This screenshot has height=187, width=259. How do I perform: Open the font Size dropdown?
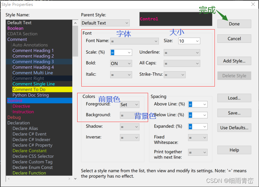189,41
